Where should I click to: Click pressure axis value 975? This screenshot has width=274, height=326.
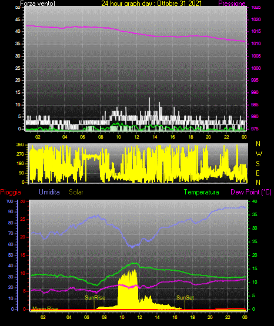coord(255,129)
